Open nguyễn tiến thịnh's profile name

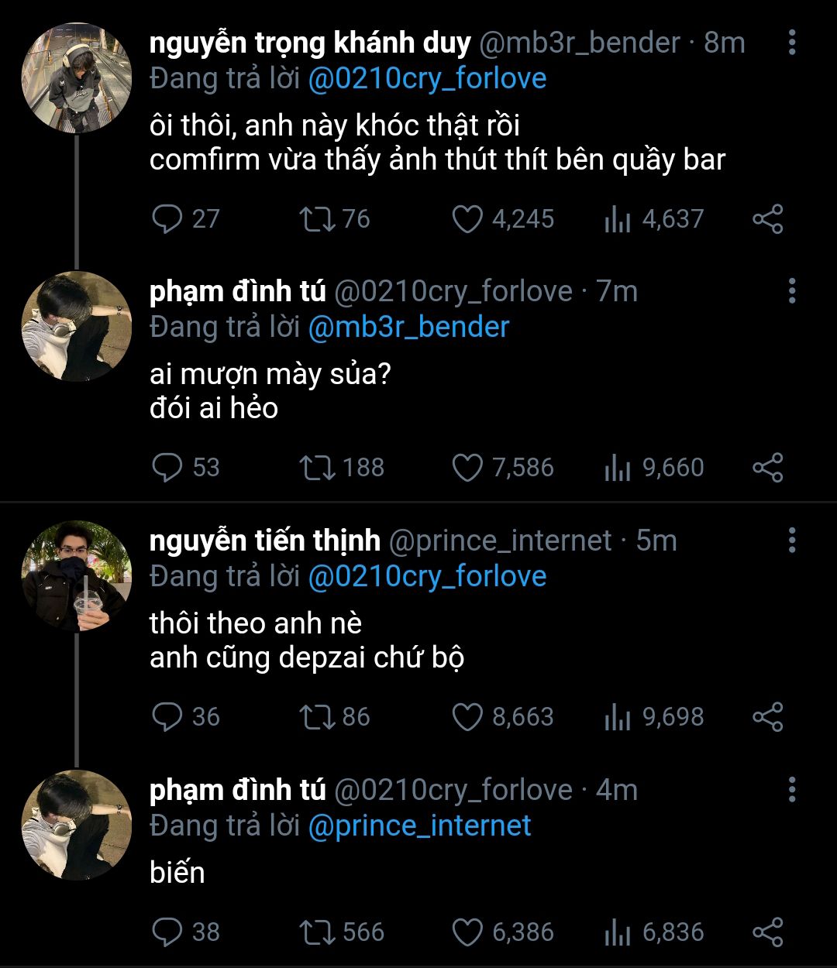click(265, 541)
